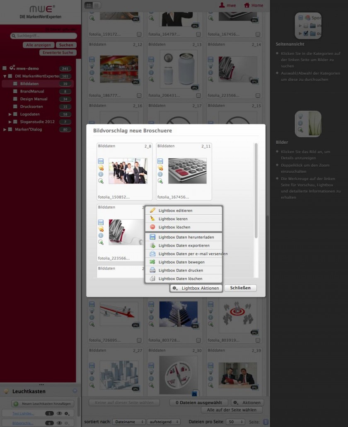The image size is (348, 427).
Task: Expand the Logodaten tree node
Action: click(10, 114)
